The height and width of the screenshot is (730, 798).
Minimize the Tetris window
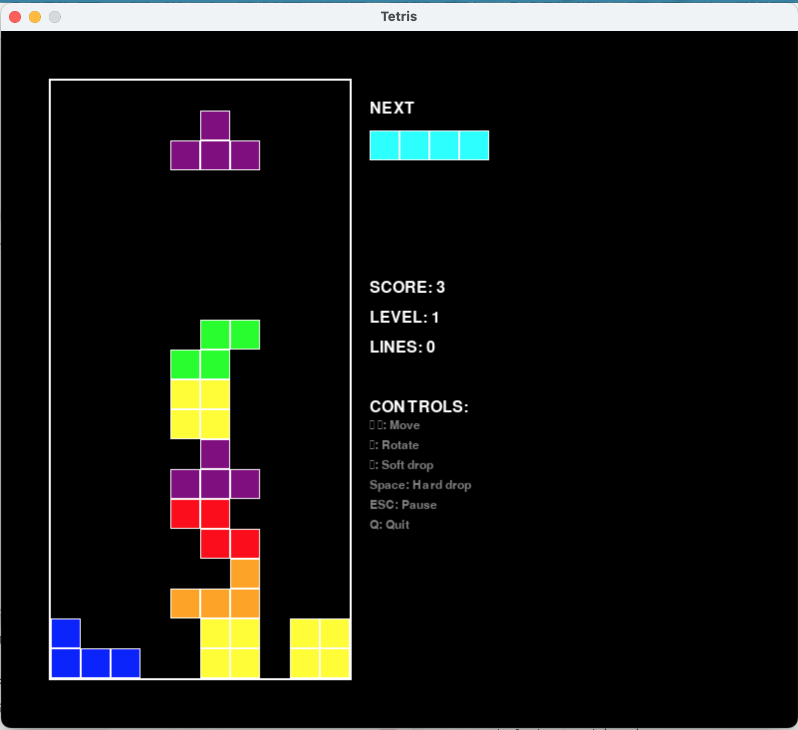(x=35, y=17)
